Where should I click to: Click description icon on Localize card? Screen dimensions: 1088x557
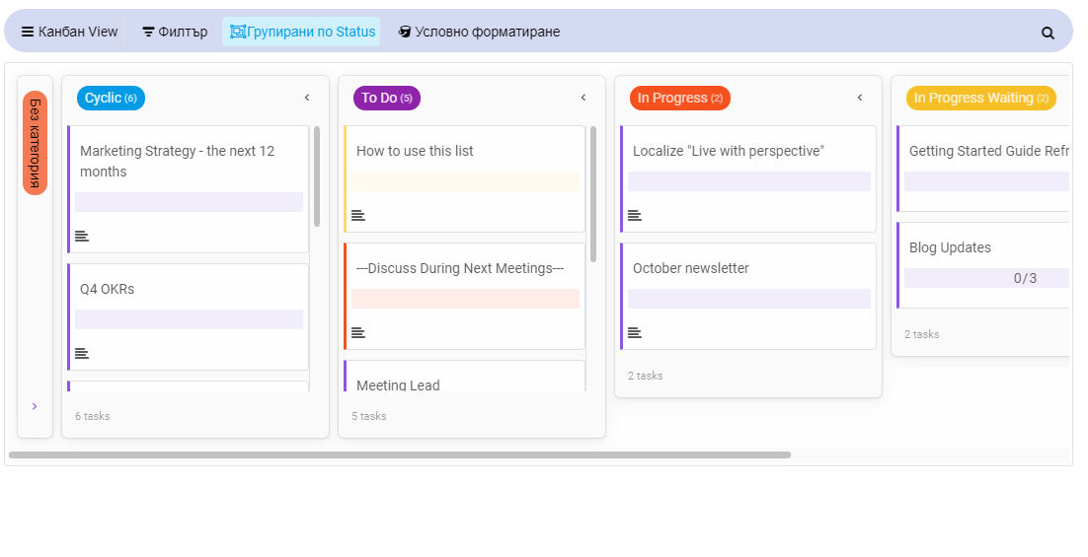[x=634, y=216]
